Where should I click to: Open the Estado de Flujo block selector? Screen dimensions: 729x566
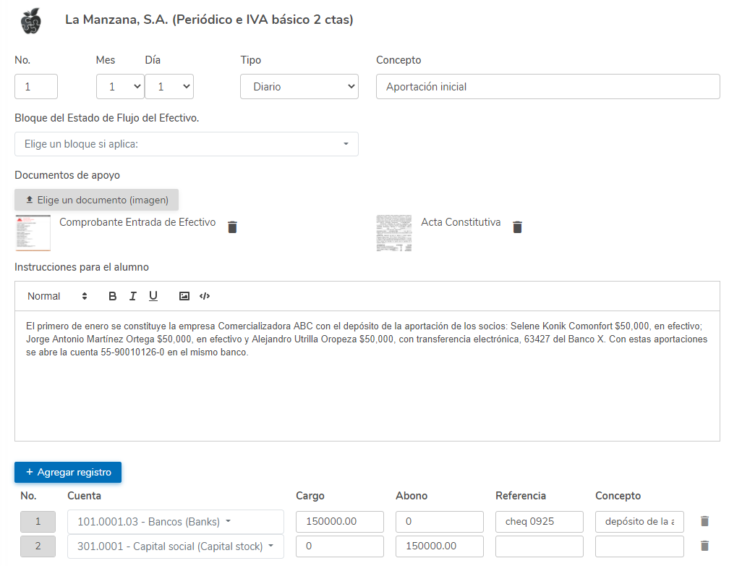coord(186,144)
